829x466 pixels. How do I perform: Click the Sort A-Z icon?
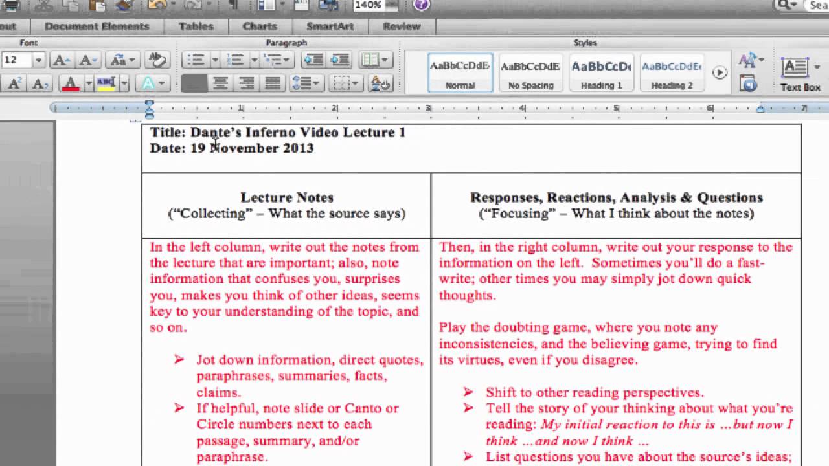click(x=380, y=83)
